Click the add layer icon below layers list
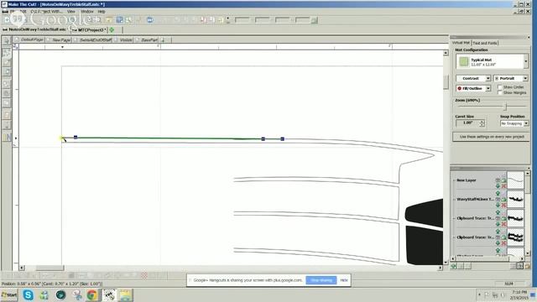 tap(454, 266)
